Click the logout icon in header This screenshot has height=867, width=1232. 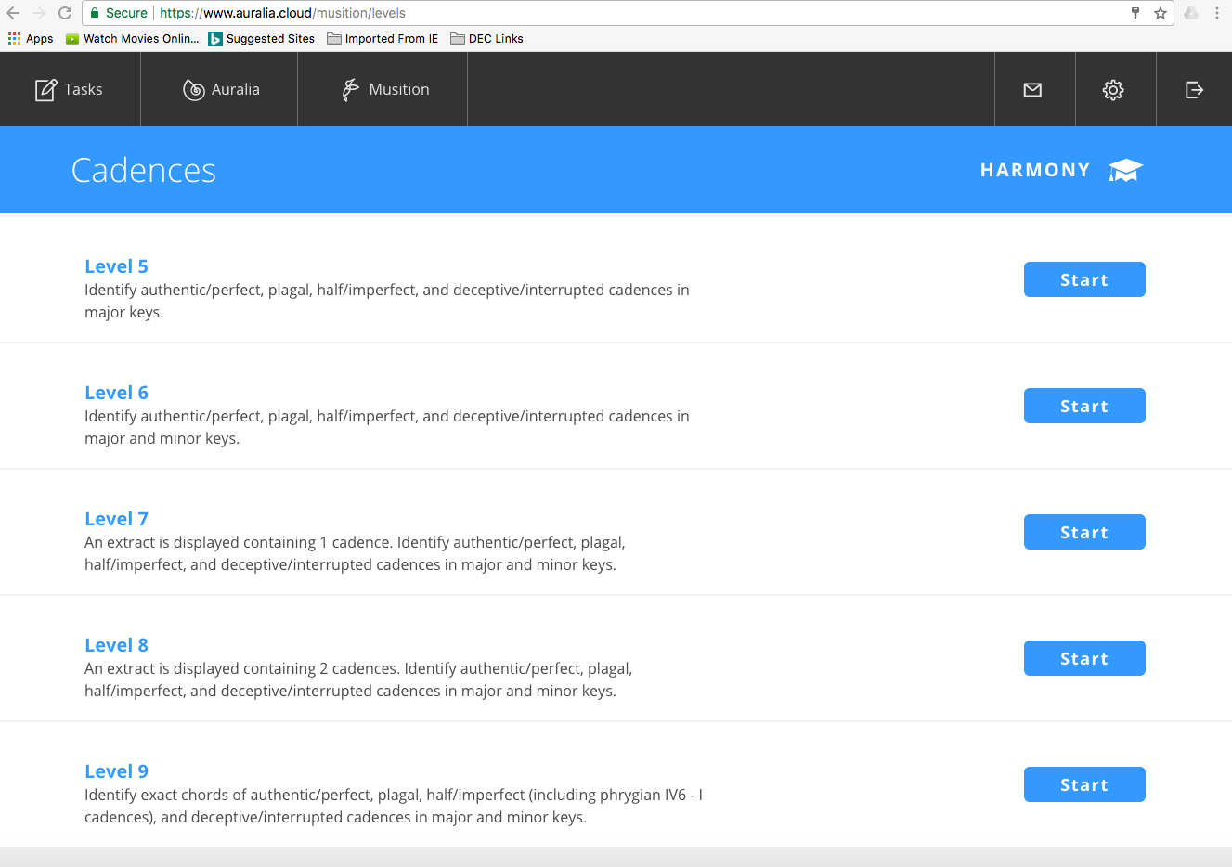click(1194, 89)
